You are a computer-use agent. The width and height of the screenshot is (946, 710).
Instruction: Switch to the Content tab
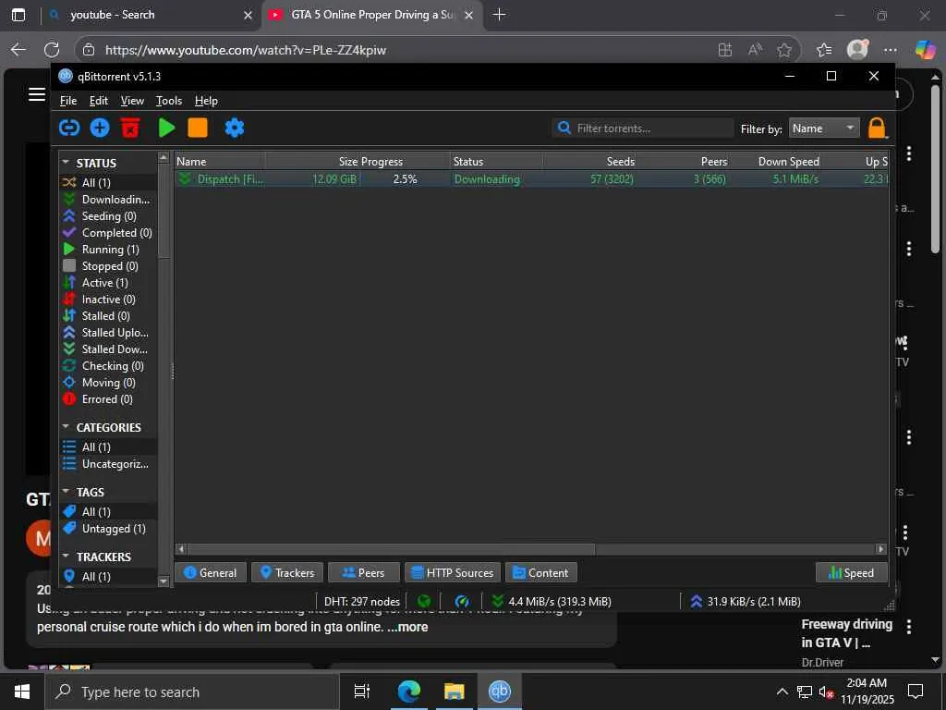click(x=540, y=573)
